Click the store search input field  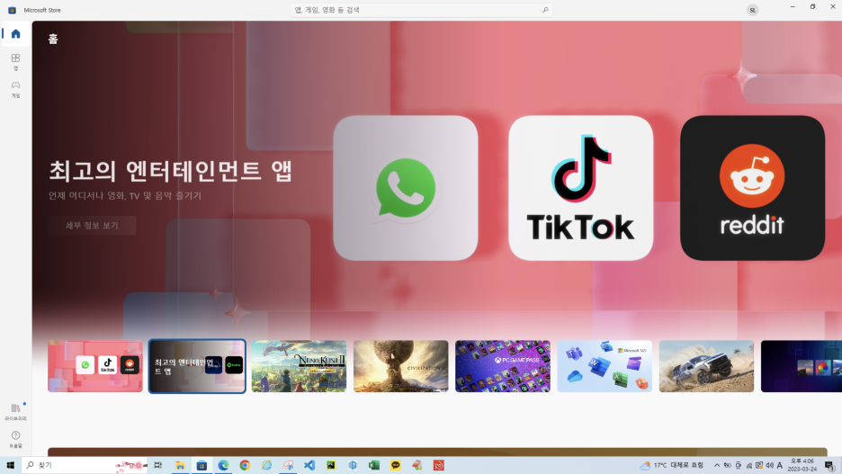(421, 10)
